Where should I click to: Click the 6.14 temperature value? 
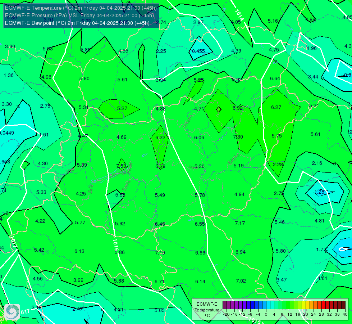[200, 282]
